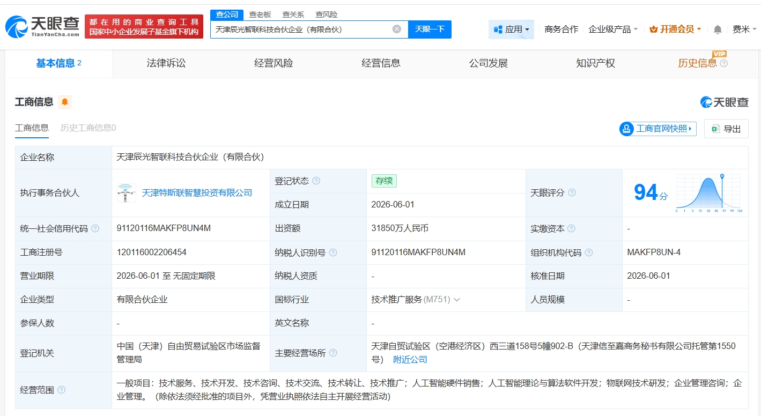Open the 公司发展 tab
This screenshot has width=761, height=416.
click(488, 63)
